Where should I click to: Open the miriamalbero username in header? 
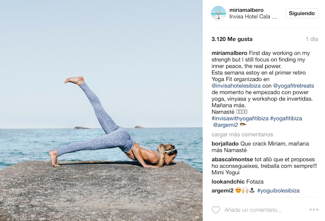click(x=246, y=10)
